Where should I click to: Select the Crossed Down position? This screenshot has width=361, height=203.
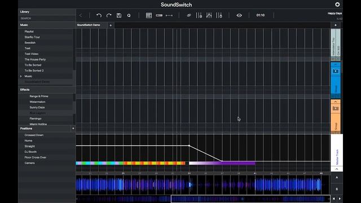[34, 135]
